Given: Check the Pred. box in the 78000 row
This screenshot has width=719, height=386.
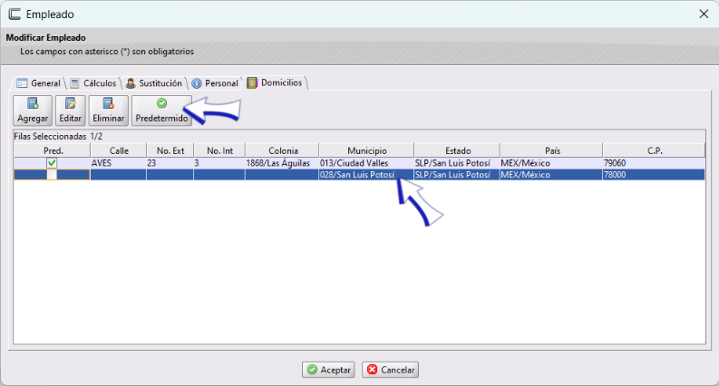Looking at the screenshot, I should click(x=52, y=175).
